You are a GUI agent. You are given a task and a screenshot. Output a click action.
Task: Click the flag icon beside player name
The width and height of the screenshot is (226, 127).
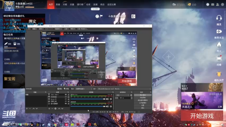[x=101, y=16]
